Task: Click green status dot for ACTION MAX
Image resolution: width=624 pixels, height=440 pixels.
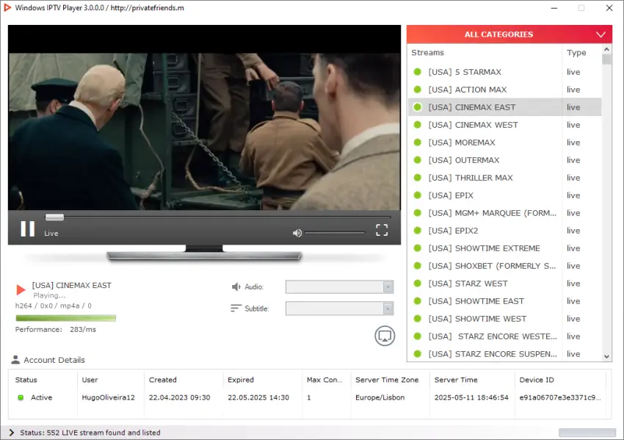Action: (418, 90)
